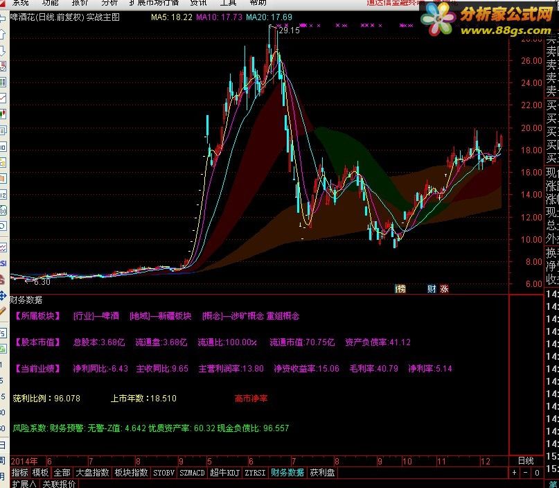Click the '12' icon in left toolbar
Viewport: 559px width, 488px height.
point(3,195)
